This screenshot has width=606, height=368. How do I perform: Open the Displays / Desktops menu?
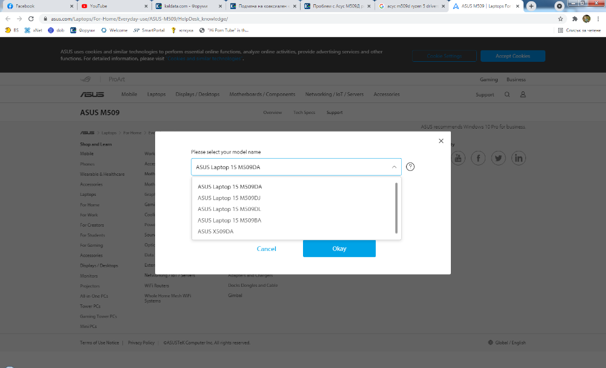[198, 95]
